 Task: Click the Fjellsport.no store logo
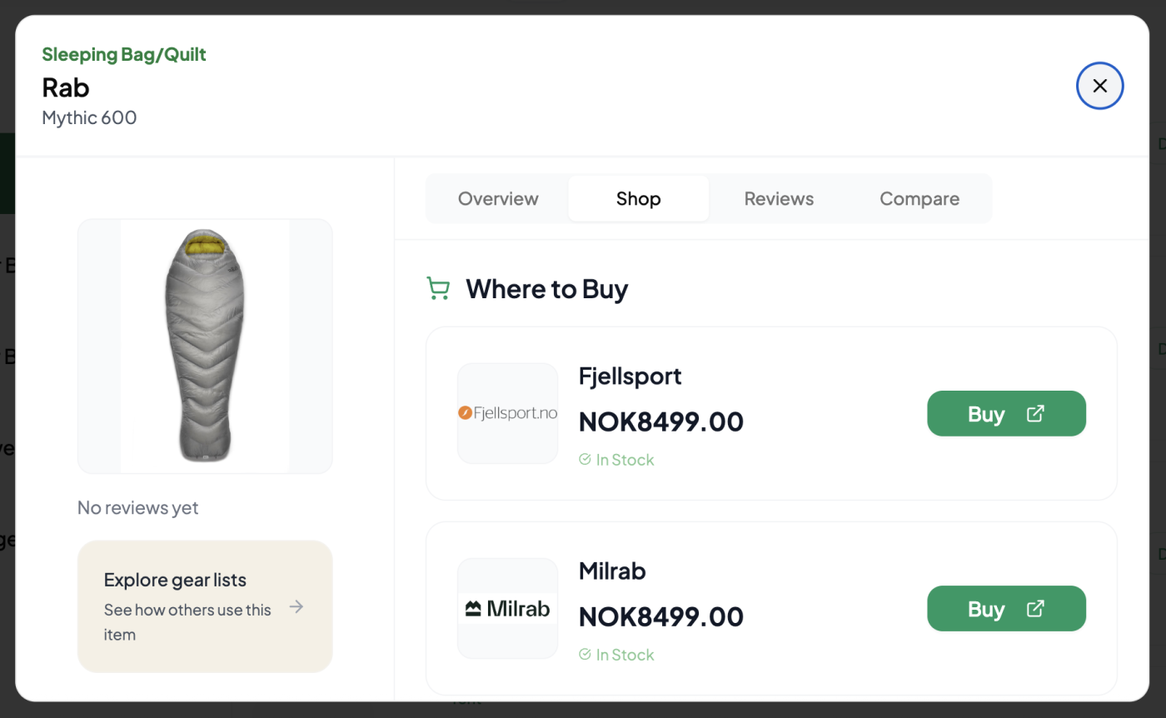(x=507, y=413)
